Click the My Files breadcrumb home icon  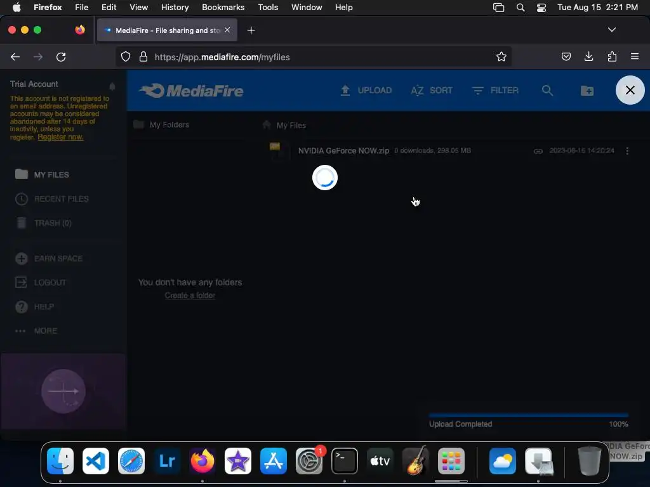click(267, 125)
